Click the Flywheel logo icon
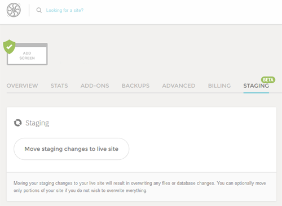 tap(14, 10)
